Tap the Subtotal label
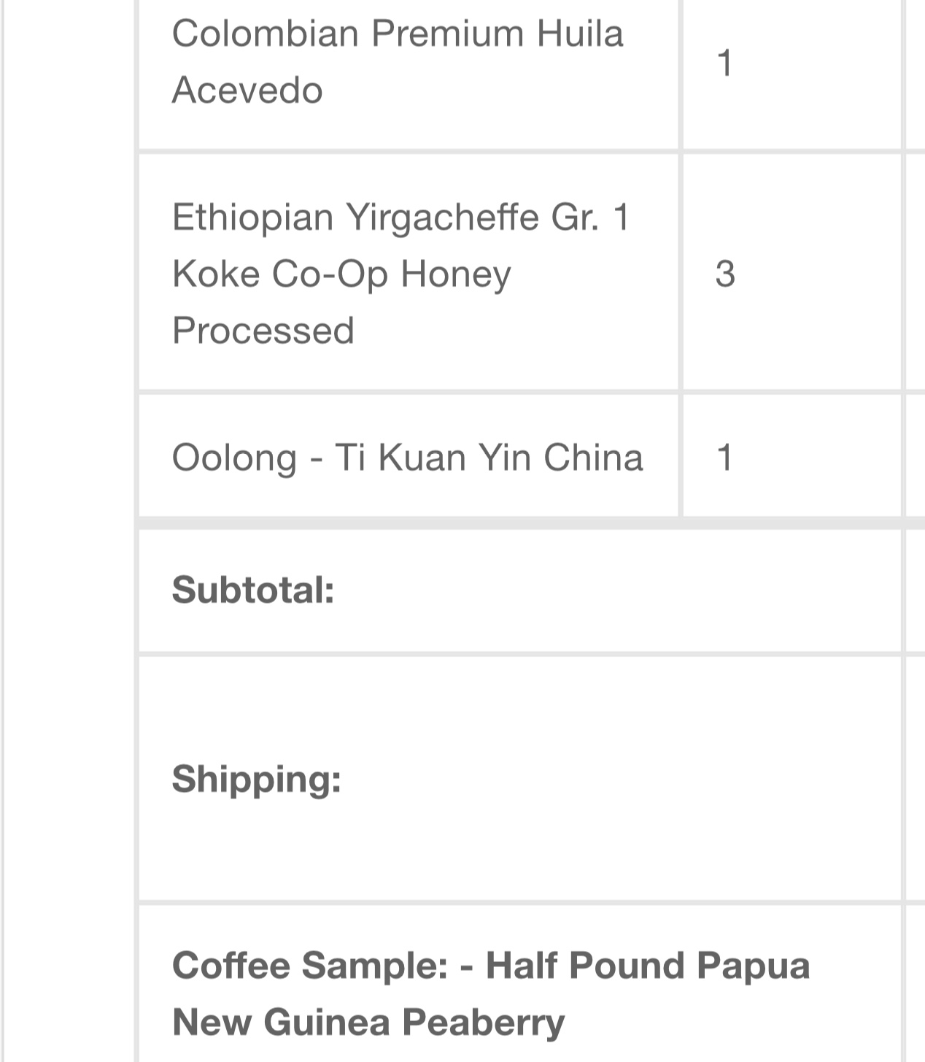Screen dimensions: 925x1062 pyautogui.click(x=253, y=589)
